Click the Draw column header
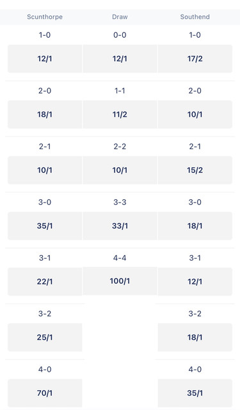This screenshot has width=240, height=410. [x=120, y=17]
